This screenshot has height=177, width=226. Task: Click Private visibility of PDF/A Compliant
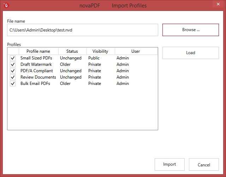click(95, 71)
